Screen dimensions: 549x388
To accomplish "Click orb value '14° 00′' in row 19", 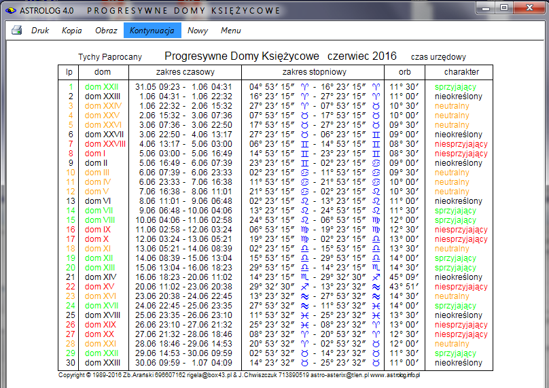I will [404, 258].
